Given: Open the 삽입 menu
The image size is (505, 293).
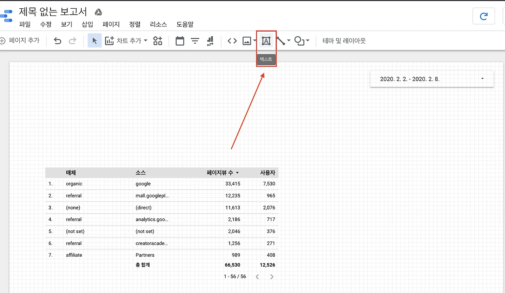Looking at the screenshot, I should (x=88, y=24).
